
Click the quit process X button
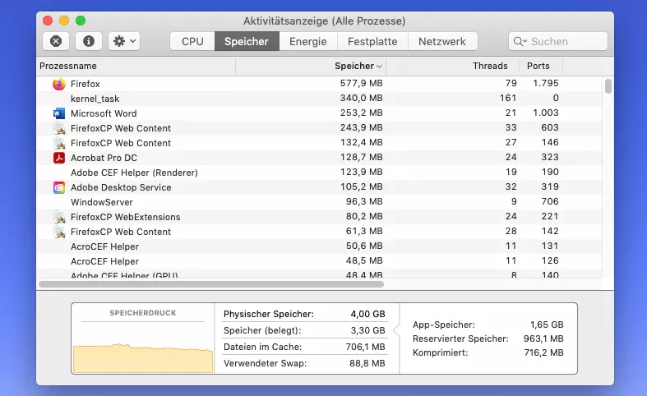pyautogui.click(x=56, y=41)
